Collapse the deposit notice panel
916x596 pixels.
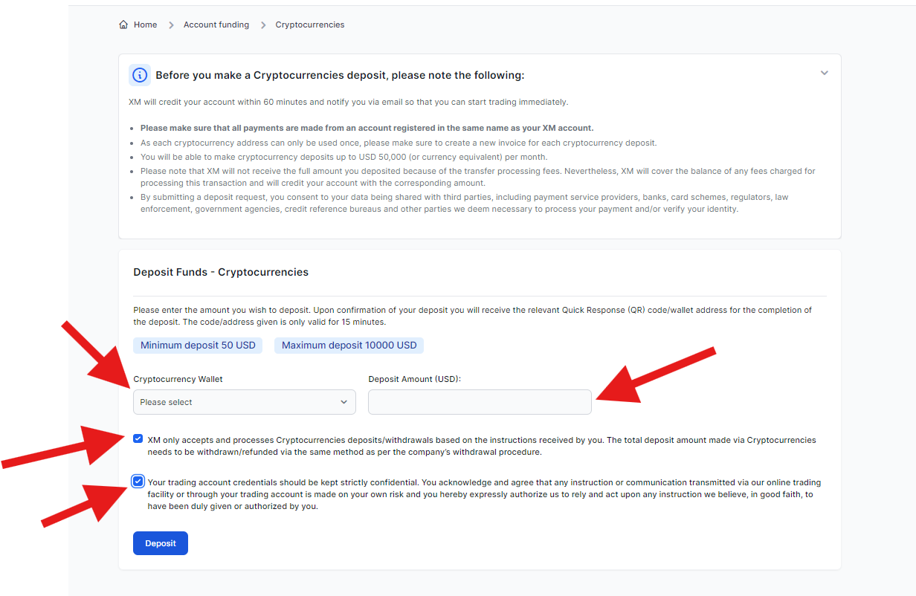pos(824,73)
